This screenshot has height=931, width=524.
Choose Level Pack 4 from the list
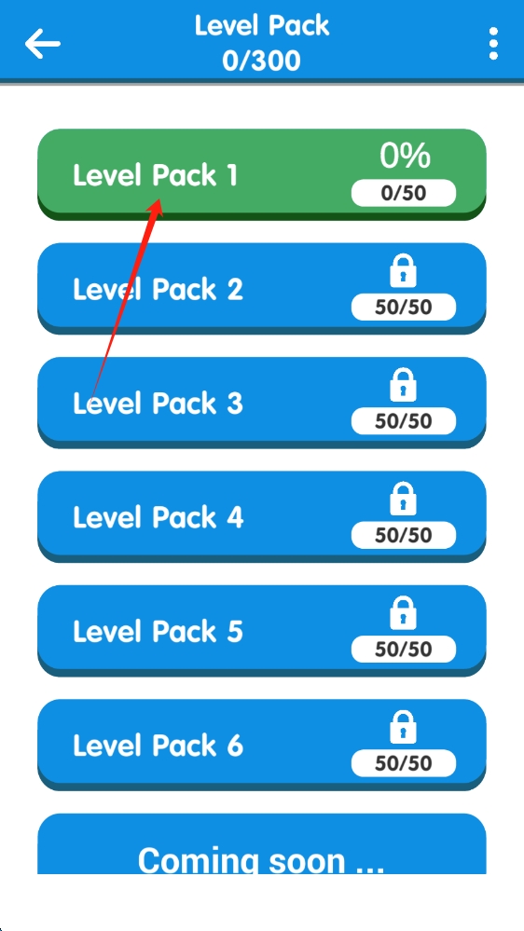[262, 516]
